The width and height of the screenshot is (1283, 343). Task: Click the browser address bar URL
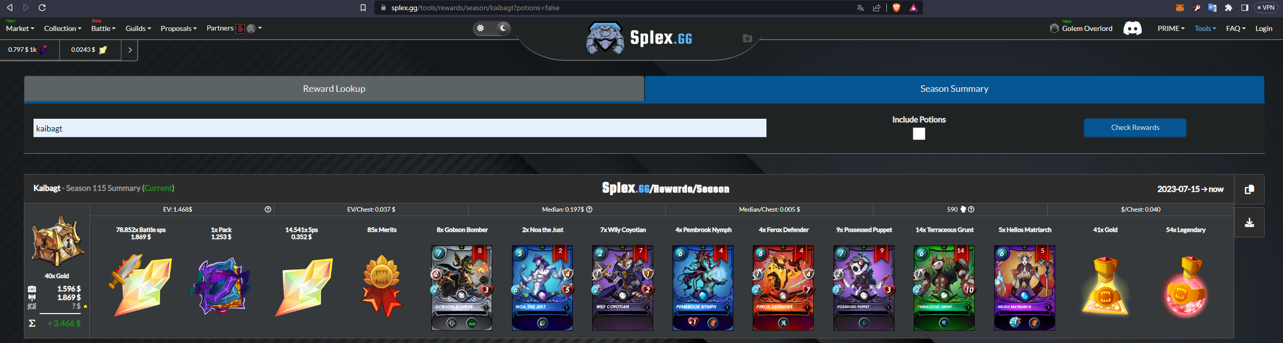(475, 8)
